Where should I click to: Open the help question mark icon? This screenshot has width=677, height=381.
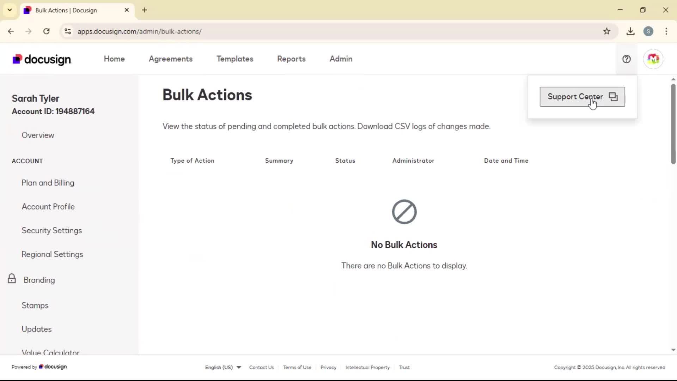point(626,59)
